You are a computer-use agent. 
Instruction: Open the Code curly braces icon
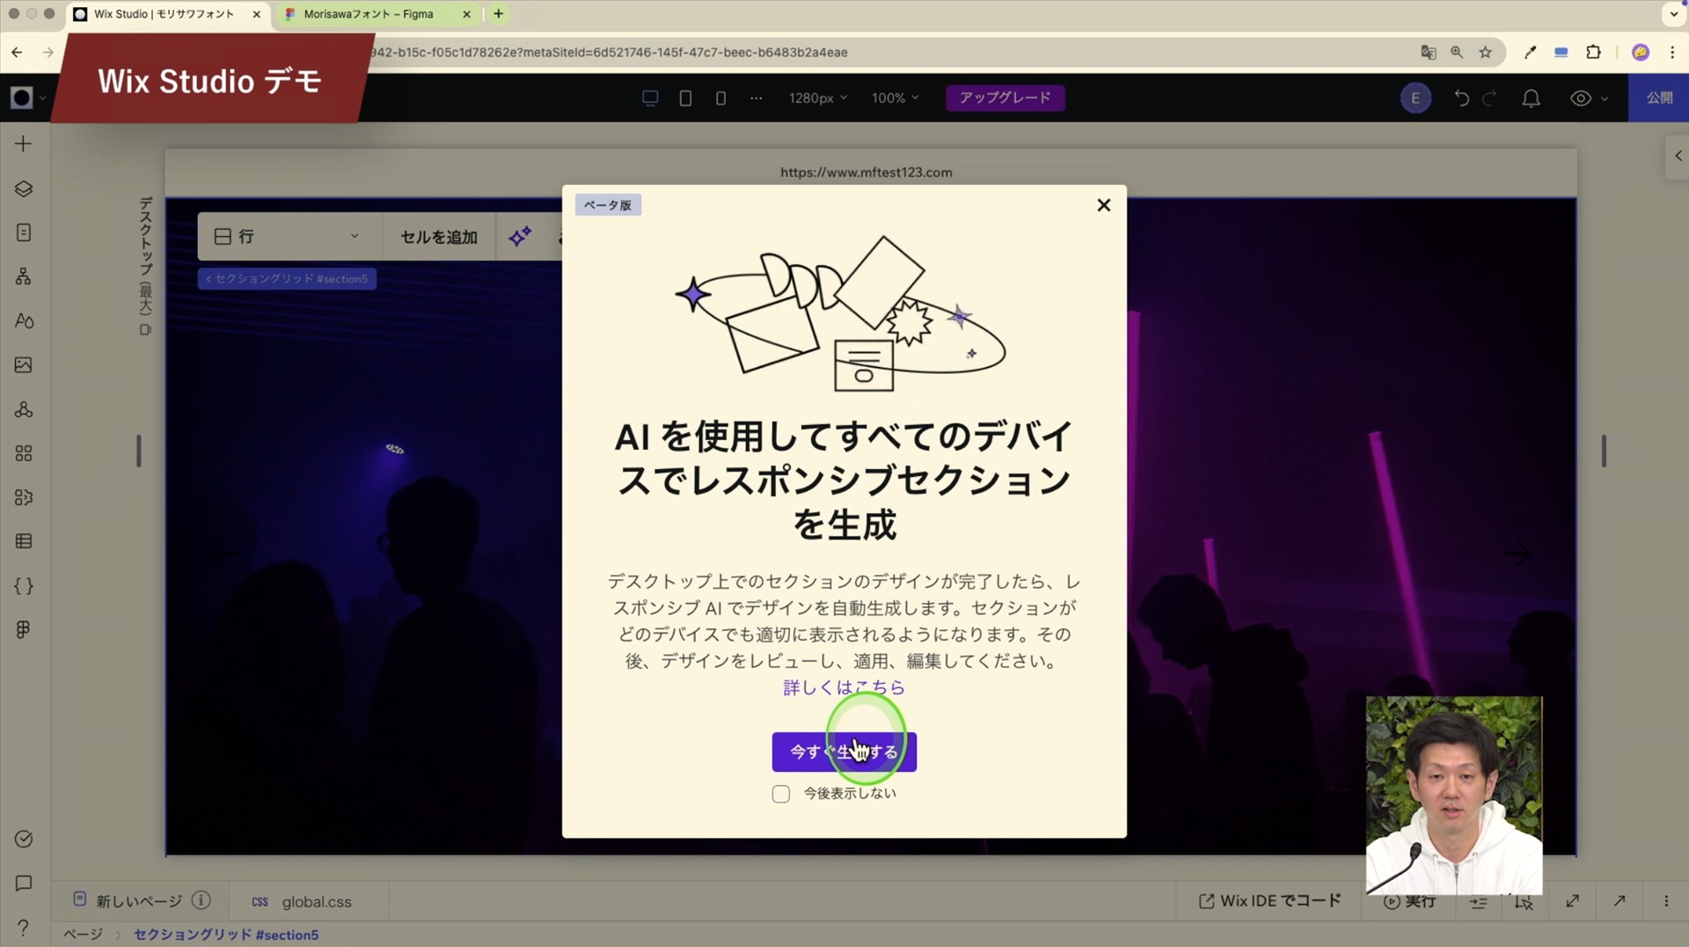click(24, 586)
